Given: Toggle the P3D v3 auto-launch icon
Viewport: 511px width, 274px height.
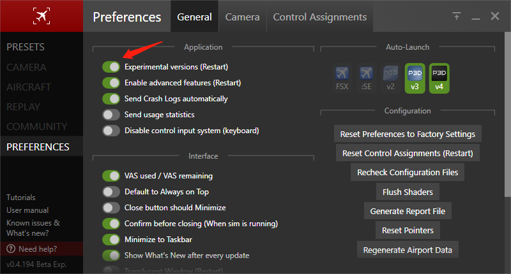Looking at the screenshot, I should 415,78.
